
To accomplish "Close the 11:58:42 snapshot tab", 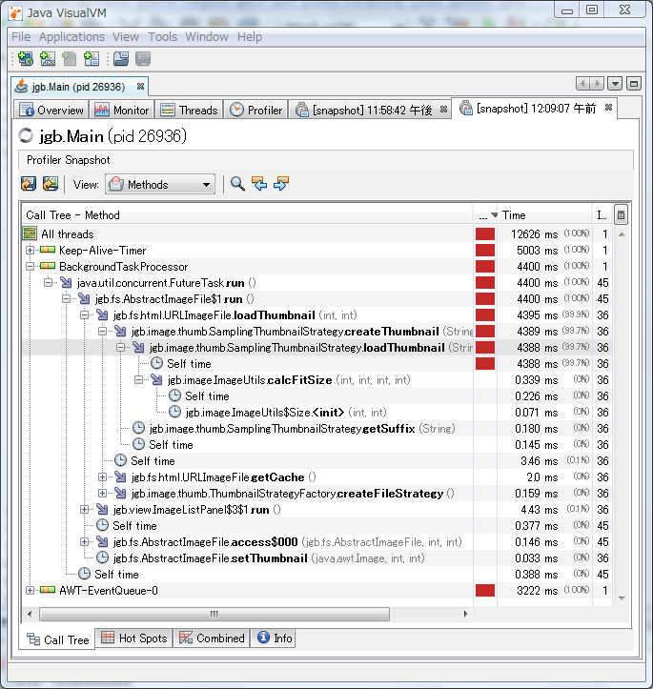I will 444,109.
